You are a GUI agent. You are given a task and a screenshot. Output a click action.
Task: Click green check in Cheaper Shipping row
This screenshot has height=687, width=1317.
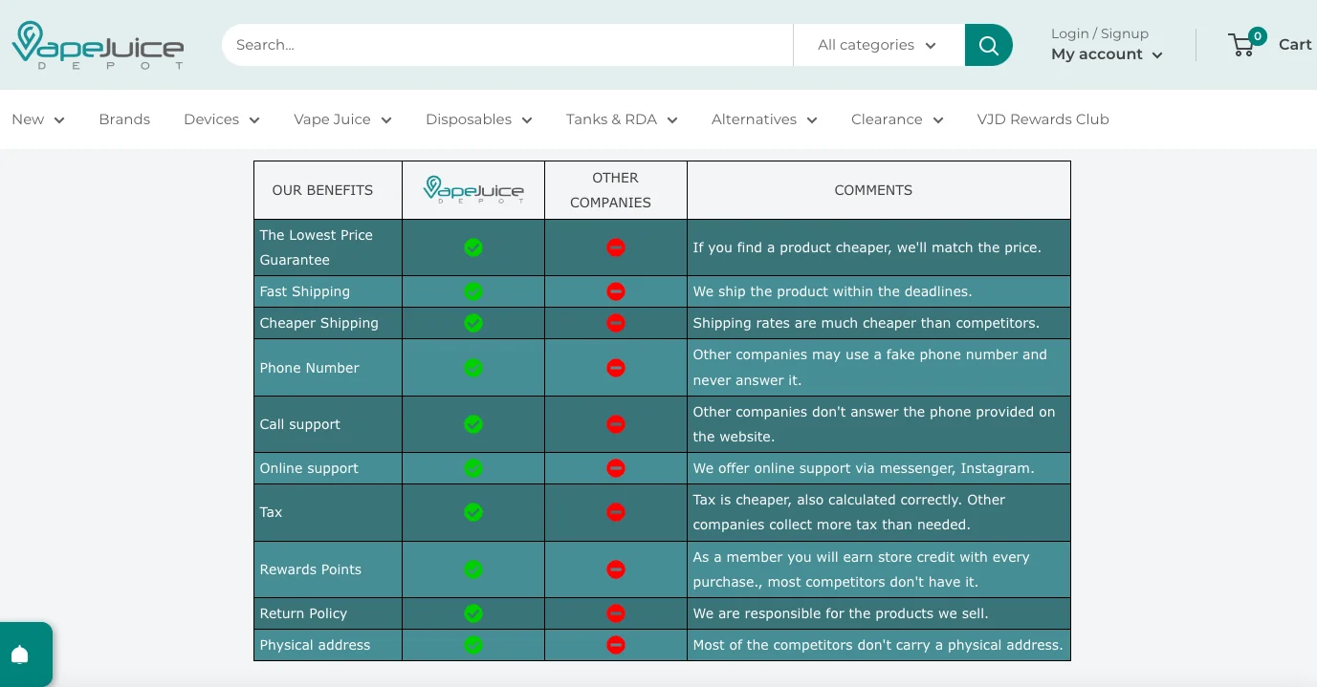click(x=473, y=323)
